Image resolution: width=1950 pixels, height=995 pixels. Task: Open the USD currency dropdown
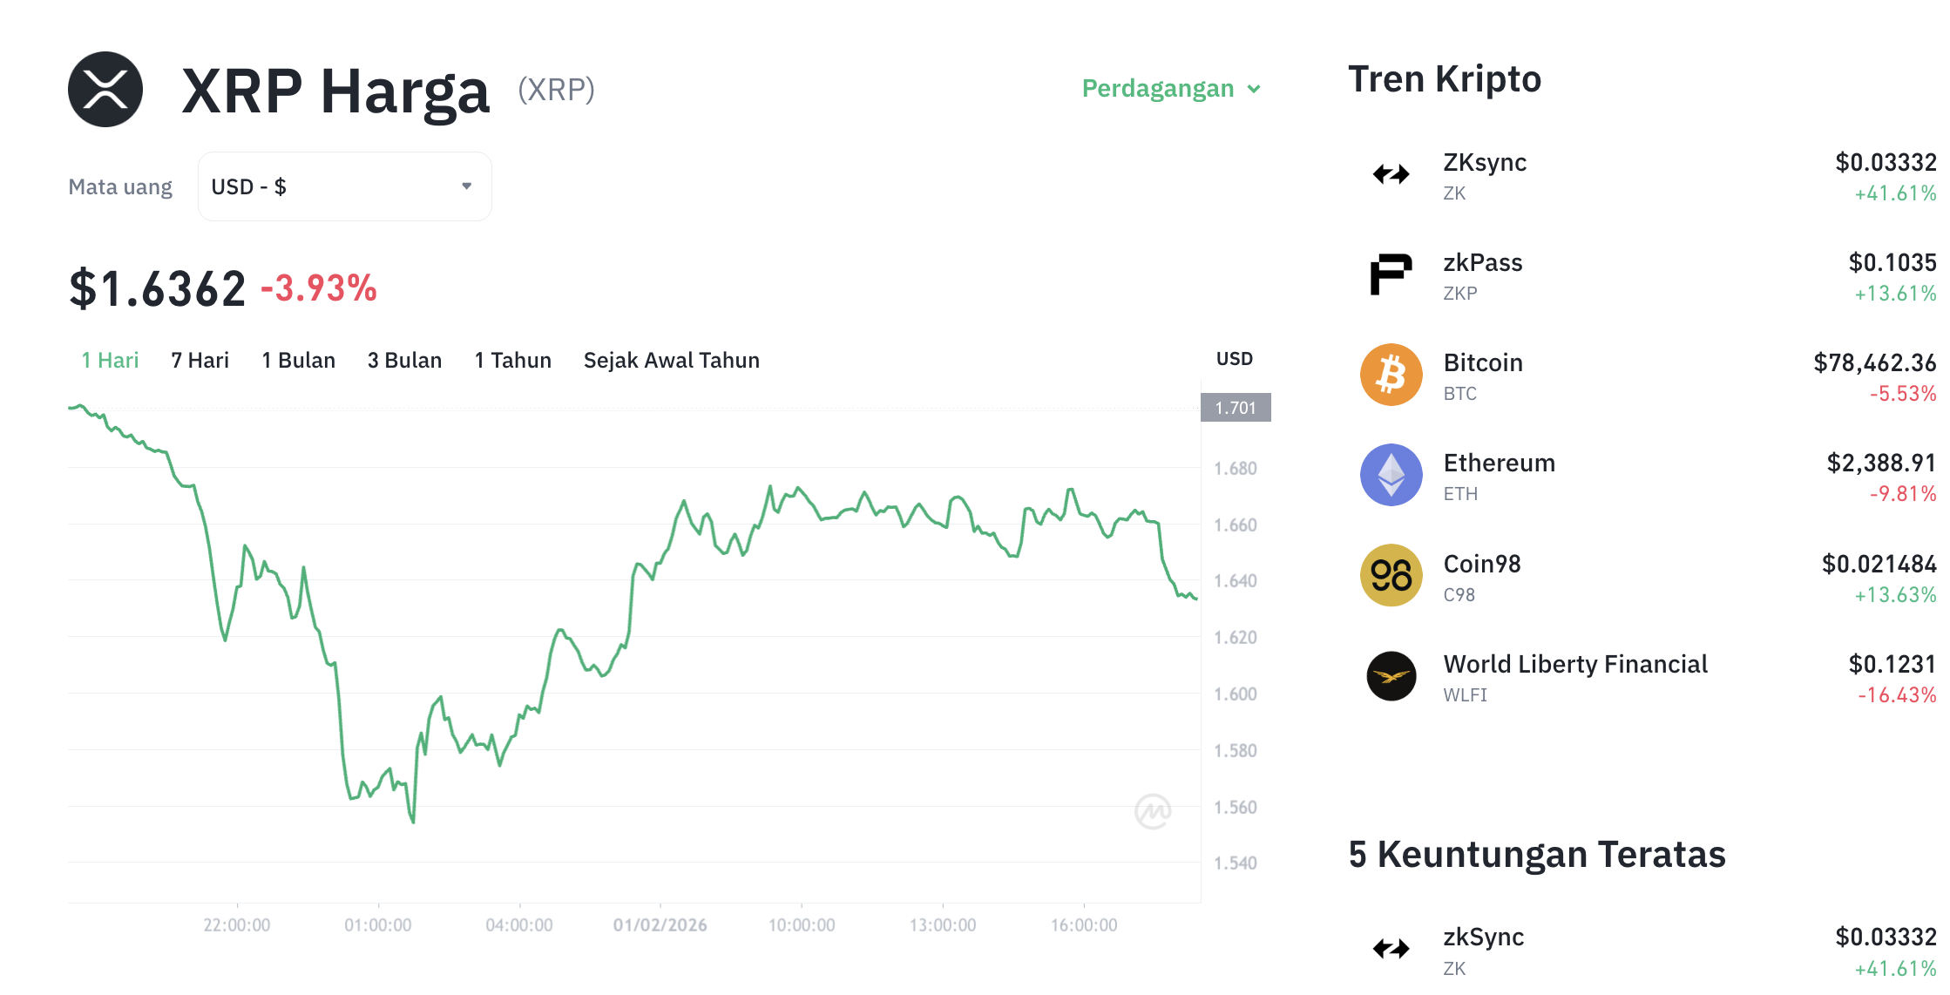coord(344,186)
